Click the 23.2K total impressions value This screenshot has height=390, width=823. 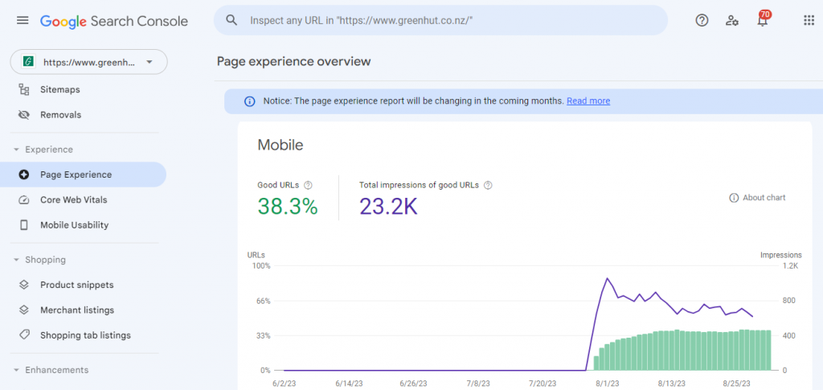pyautogui.click(x=388, y=207)
